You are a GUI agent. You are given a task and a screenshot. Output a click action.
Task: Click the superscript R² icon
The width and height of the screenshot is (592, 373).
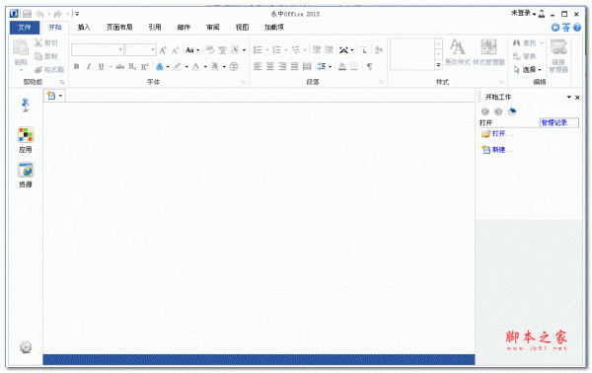pyautogui.click(x=145, y=67)
